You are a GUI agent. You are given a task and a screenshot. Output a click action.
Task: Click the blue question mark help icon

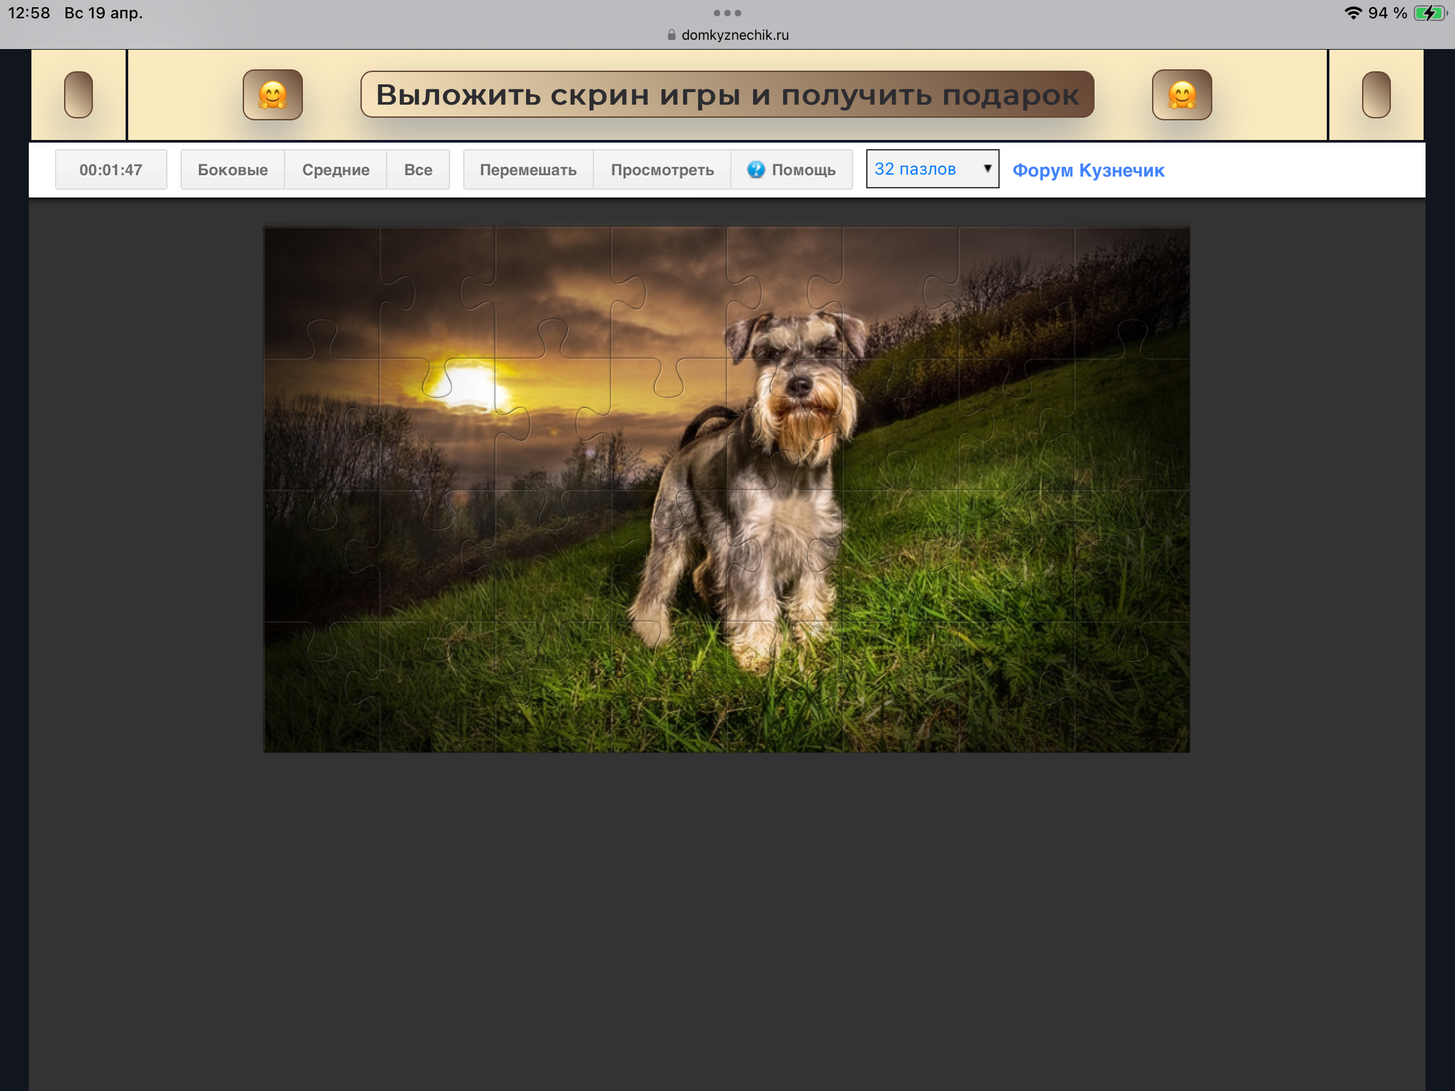point(756,169)
